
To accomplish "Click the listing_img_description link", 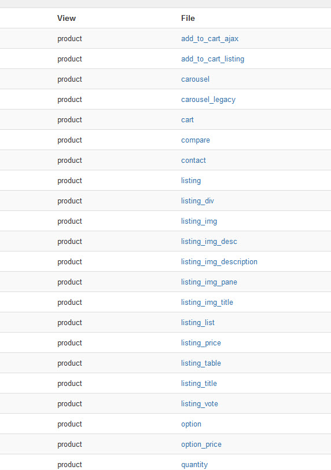I will pyautogui.click(x=219, y=262).
